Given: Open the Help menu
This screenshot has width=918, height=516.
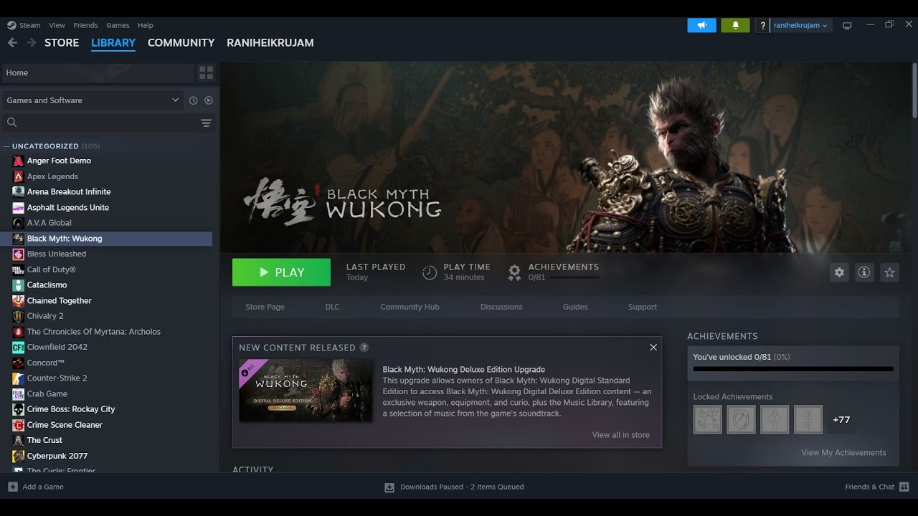Looking at the screenshot, I should point(146,25).
